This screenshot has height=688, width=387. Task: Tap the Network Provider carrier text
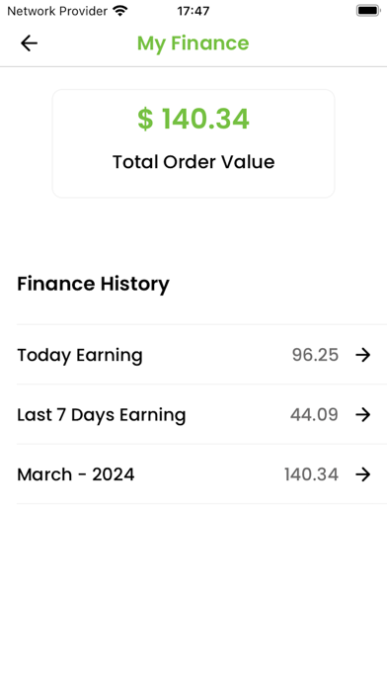tap(57, 11)
